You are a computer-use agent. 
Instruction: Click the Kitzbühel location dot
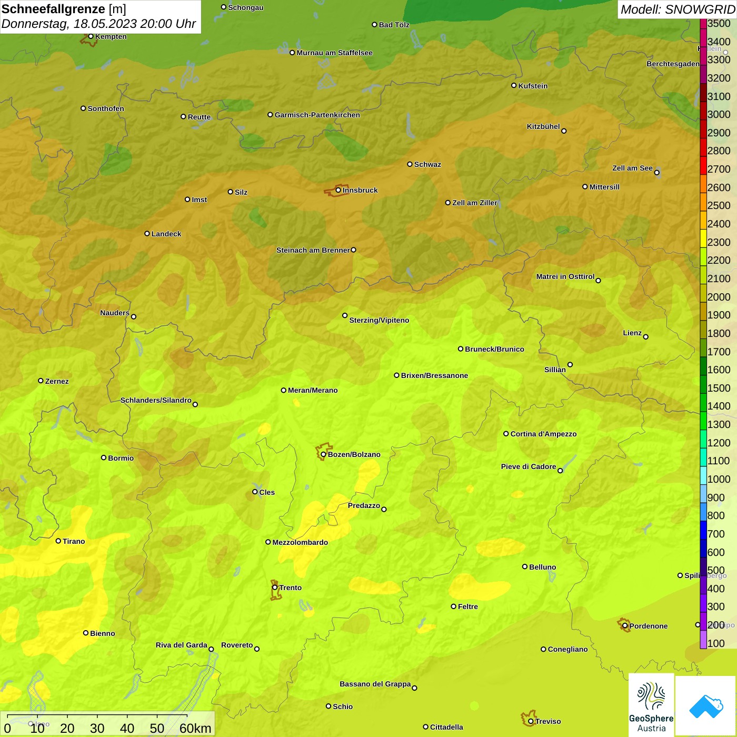[564, 131]
